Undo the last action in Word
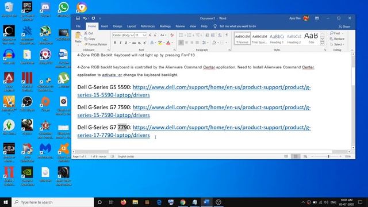The width and height of the screenshot is (368, 207). coord(85,18)
